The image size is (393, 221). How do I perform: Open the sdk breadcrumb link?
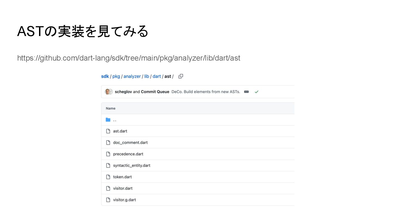pos(105,76)
